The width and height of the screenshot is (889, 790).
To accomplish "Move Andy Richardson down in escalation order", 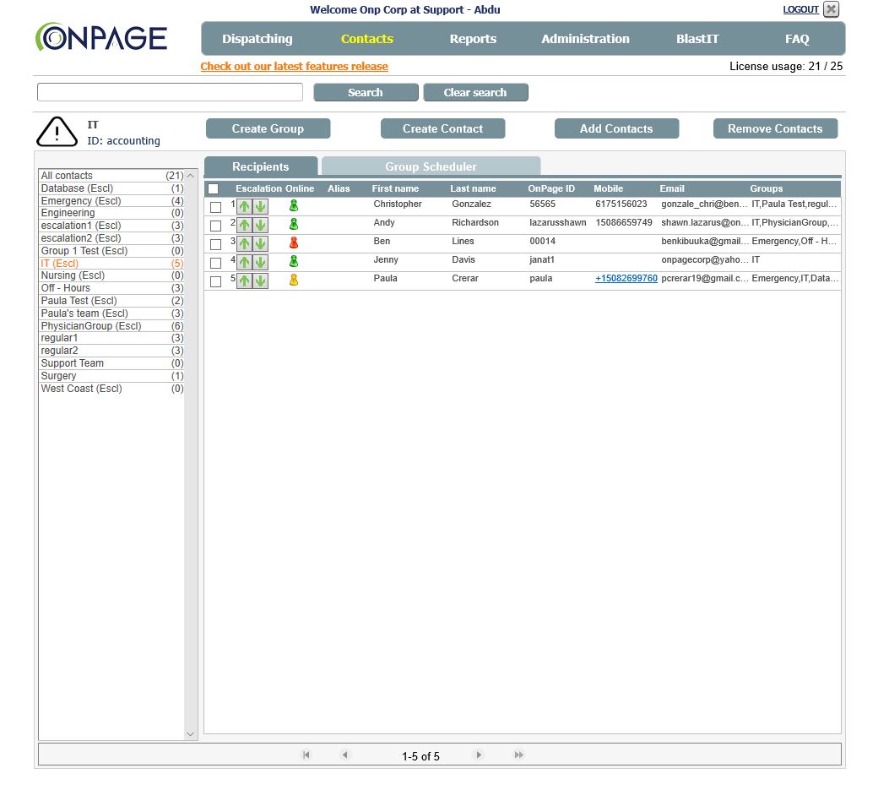I will pyautogui.click(x=260, y=226).
